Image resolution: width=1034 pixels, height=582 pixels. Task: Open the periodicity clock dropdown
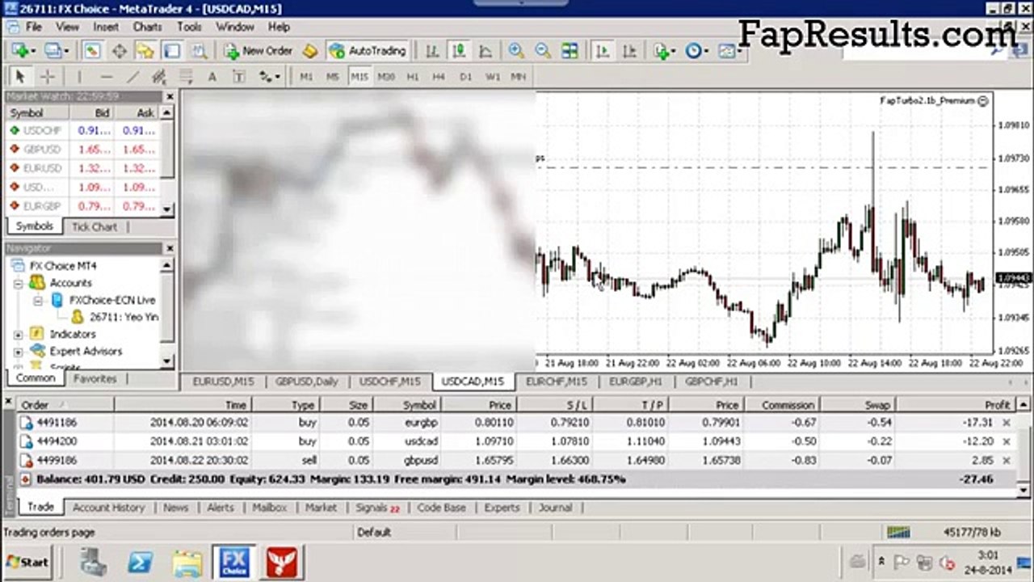point(696,51)
